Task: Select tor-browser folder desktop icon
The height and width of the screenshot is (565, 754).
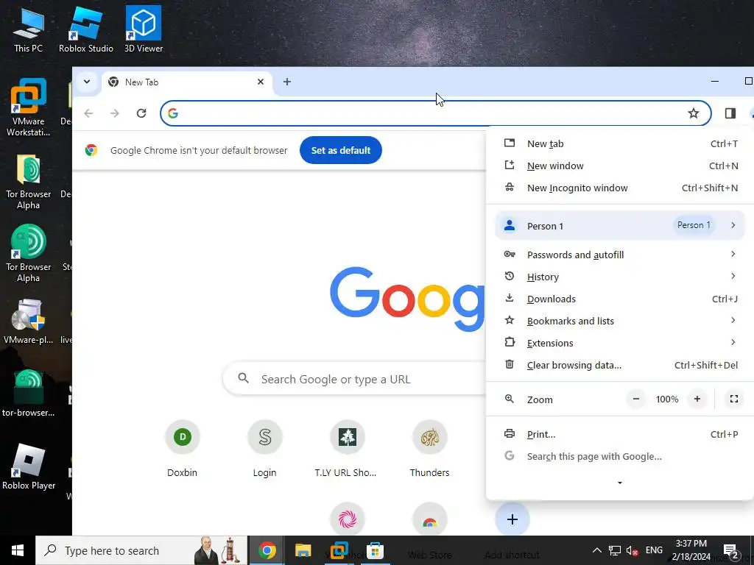Action: (x=28, y=393)
